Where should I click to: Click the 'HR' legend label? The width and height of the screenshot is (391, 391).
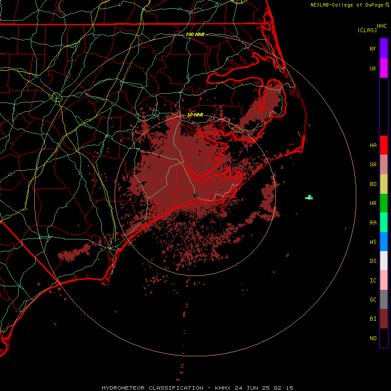[x=373, y=203]
